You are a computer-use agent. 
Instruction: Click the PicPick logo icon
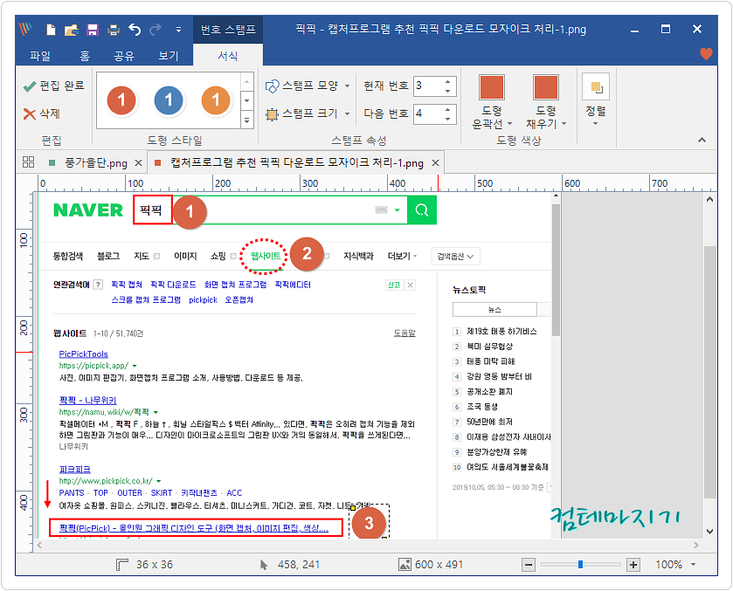(x=25, y=30)
